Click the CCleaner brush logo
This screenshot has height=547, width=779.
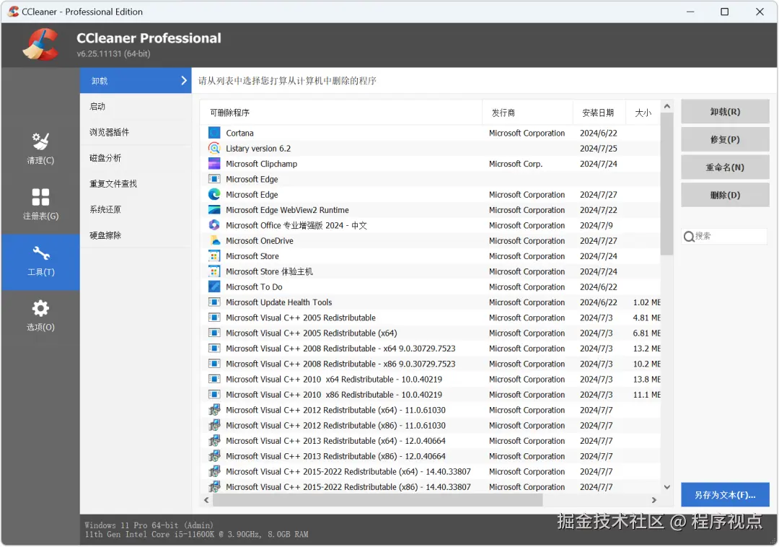click(x=40, y=43)
